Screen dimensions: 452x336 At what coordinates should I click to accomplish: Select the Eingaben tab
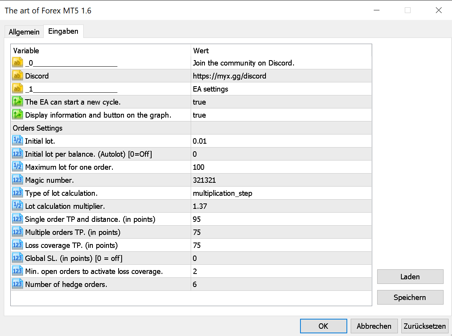tap(63, 31)
